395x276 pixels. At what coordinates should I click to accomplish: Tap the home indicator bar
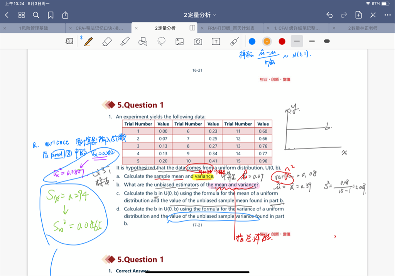(197, 272)
